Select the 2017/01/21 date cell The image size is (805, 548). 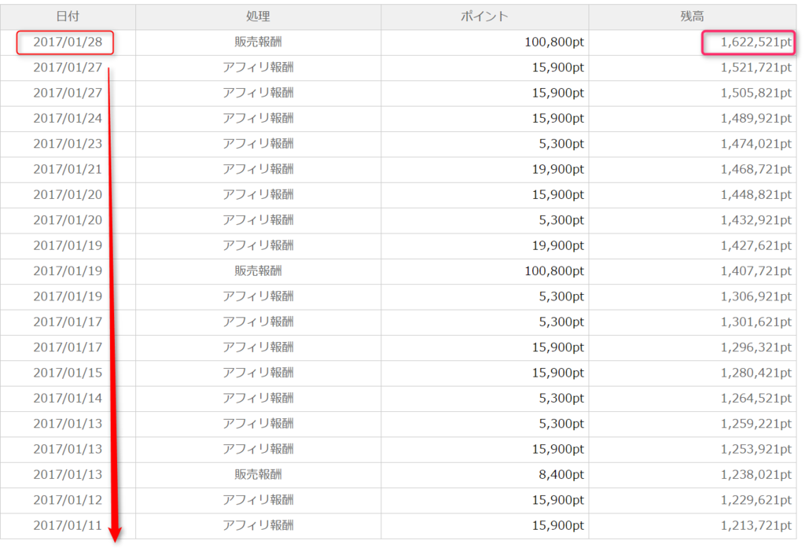(x=68, y=169)
